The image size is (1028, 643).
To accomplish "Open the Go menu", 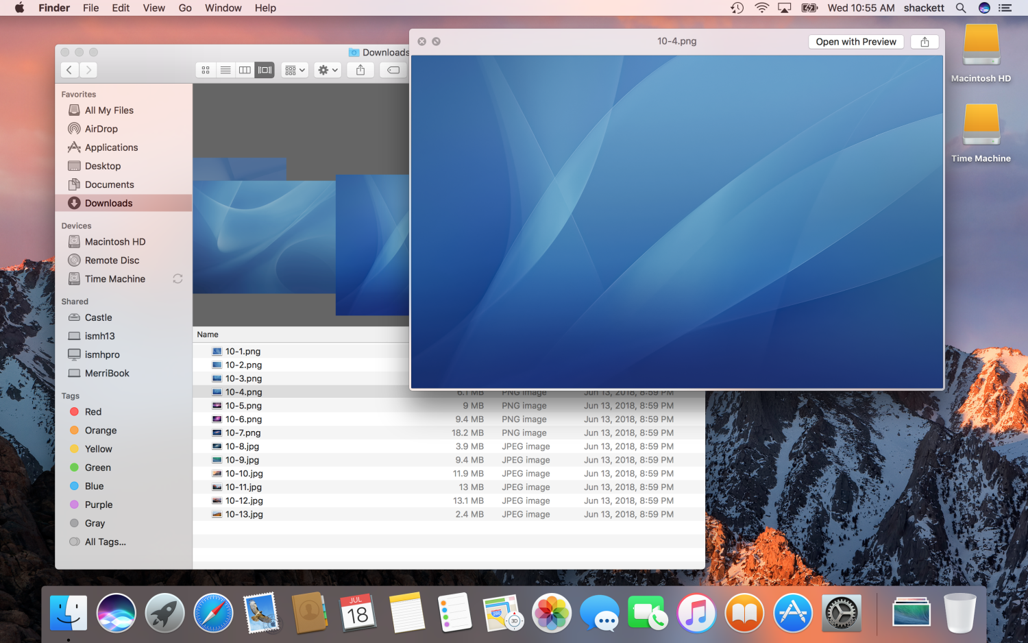I will [x=185, y=8].
